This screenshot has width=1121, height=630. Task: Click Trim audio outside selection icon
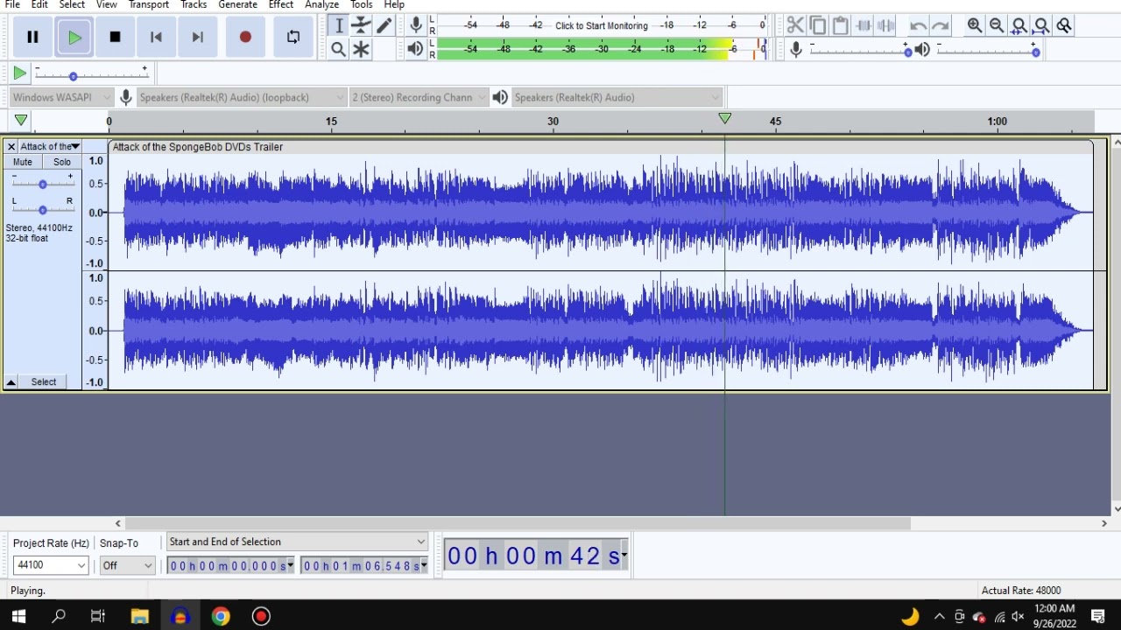coord(864,25)
